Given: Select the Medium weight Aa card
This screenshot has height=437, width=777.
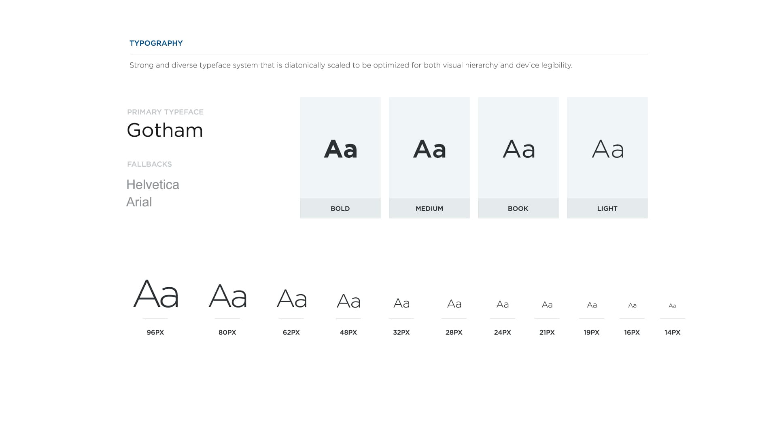Looking at the screenshot, I should click(x=429, y=158).
